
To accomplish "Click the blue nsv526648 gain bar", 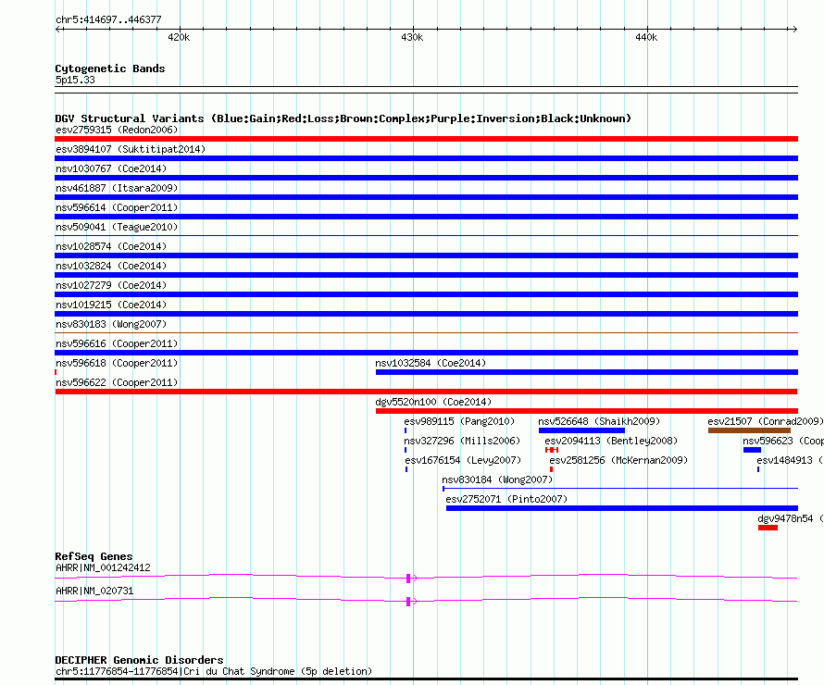I will point(581,430).
